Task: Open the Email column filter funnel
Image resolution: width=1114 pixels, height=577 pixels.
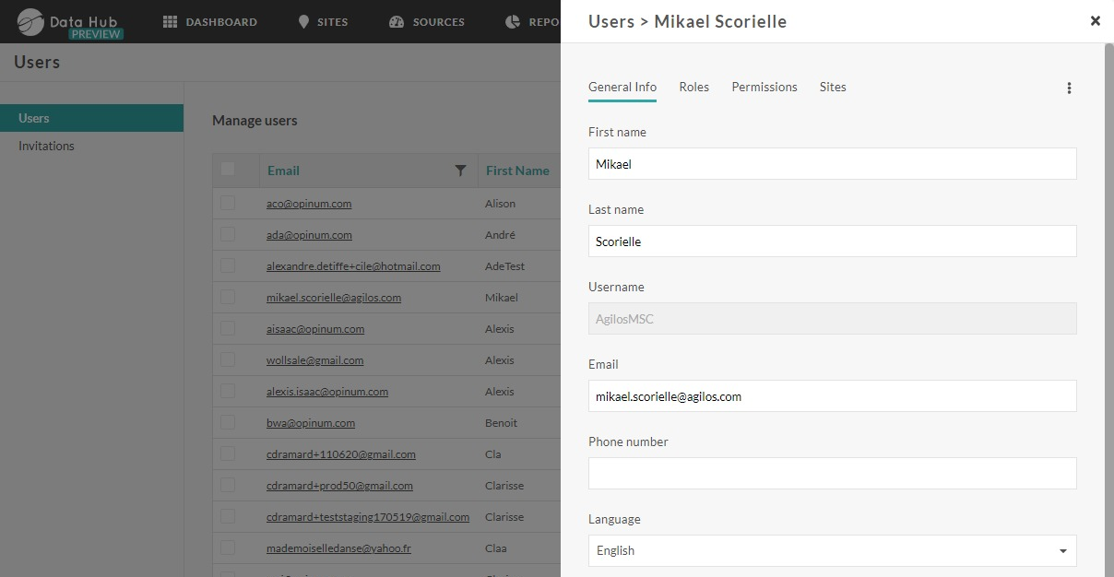Action: pyautogui.click(x=461, y=171)
